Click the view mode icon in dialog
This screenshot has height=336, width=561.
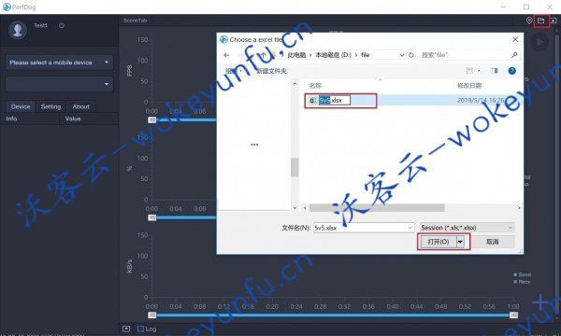tap(469, 71)
